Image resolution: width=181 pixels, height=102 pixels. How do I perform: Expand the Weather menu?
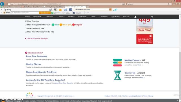coord(71,17)
